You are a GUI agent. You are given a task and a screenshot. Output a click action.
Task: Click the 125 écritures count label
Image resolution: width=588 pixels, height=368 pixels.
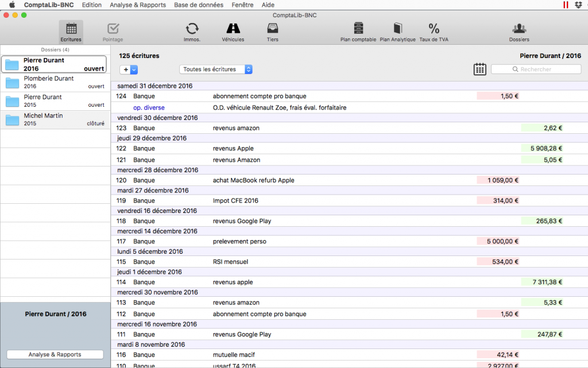coord(139,56)
